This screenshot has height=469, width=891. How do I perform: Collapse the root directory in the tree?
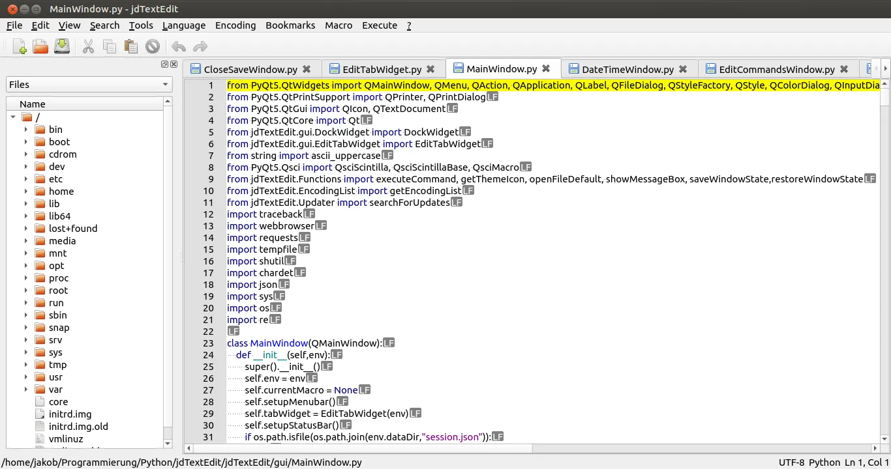(x=14, y=117)
